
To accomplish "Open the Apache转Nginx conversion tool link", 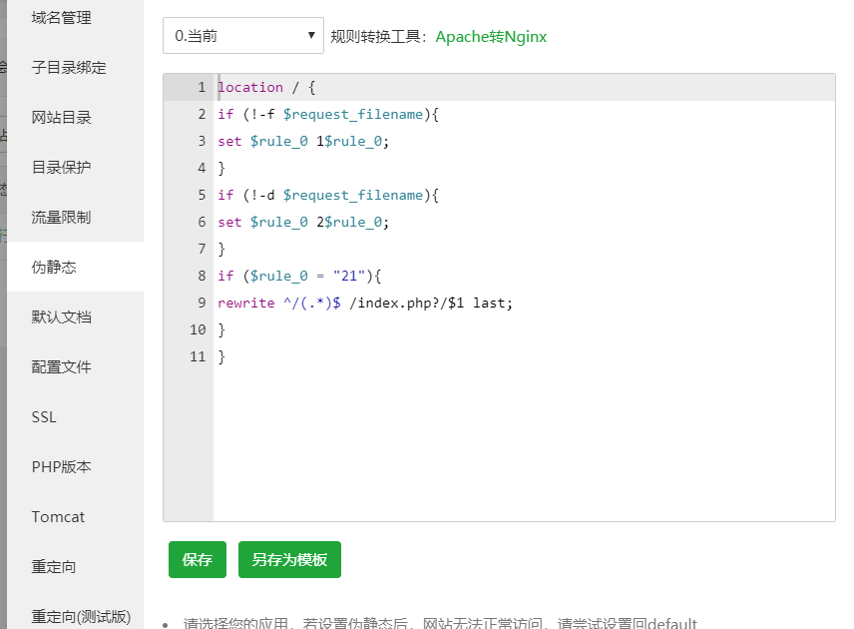I will pos(491,37).
